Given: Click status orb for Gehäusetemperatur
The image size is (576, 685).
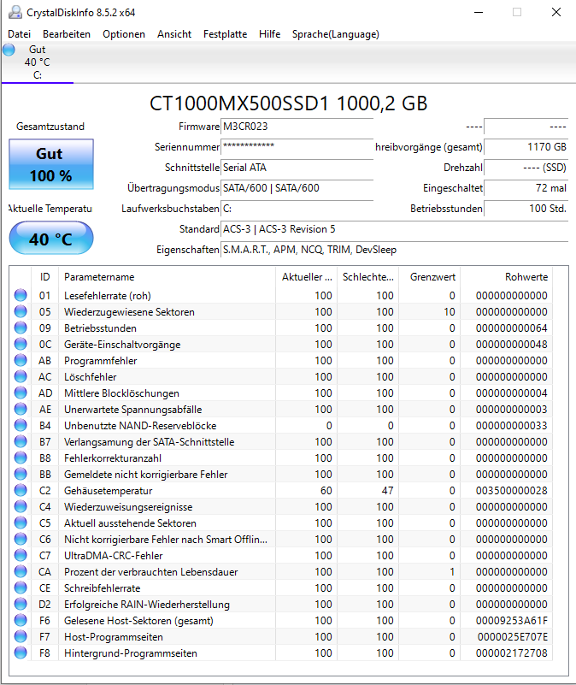Looking at the screenshot, I should [21, 490].
